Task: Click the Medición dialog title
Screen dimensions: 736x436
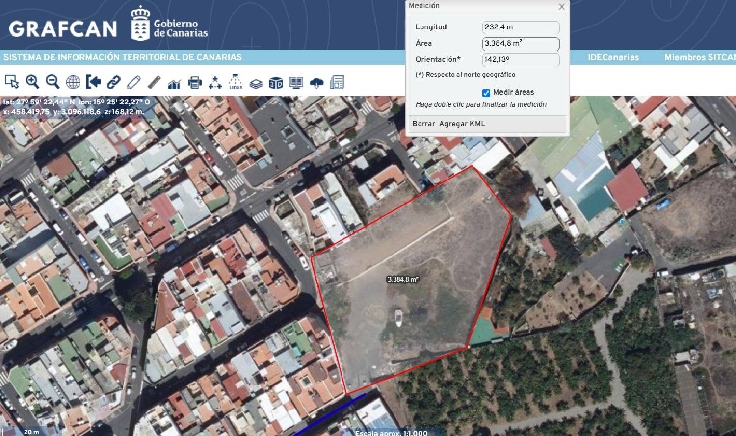Action: click(x=424, y=6)
